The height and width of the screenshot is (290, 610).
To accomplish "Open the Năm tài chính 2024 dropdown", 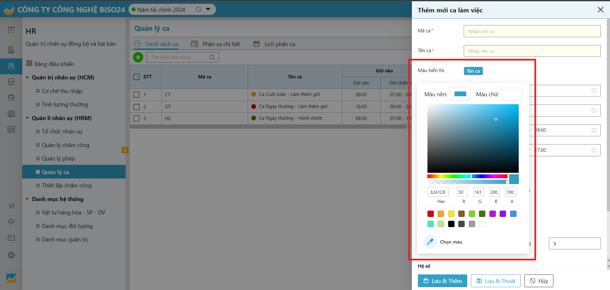I will (x=208, y=10).
